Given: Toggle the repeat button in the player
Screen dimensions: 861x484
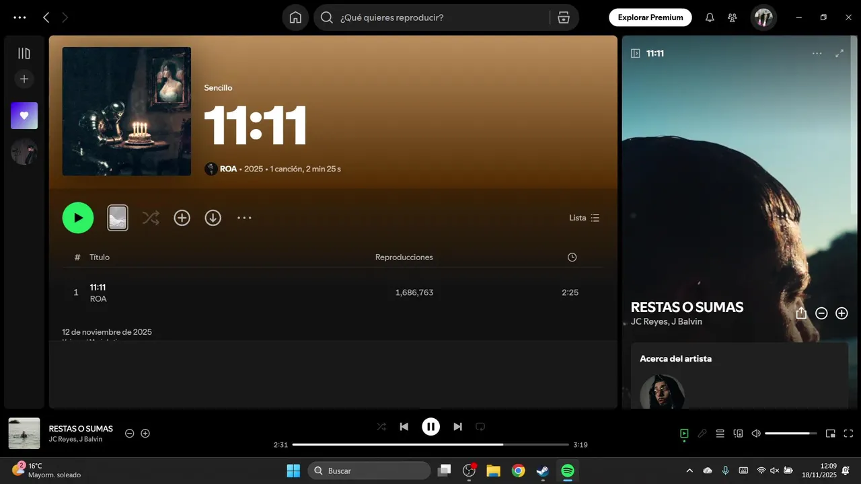Looking at the screenshot, I should pyautogui.click(x=480, y=426).
